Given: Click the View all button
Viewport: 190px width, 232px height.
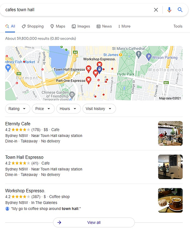Looking at the screenshot, I should [x=94, y=222].
